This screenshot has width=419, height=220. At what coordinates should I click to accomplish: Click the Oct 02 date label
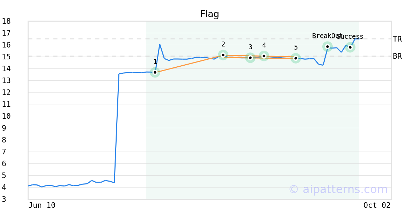coord(377,205)
